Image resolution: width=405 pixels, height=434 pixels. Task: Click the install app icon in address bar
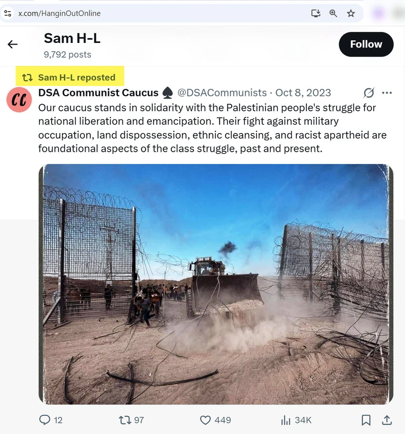(315, 13)
